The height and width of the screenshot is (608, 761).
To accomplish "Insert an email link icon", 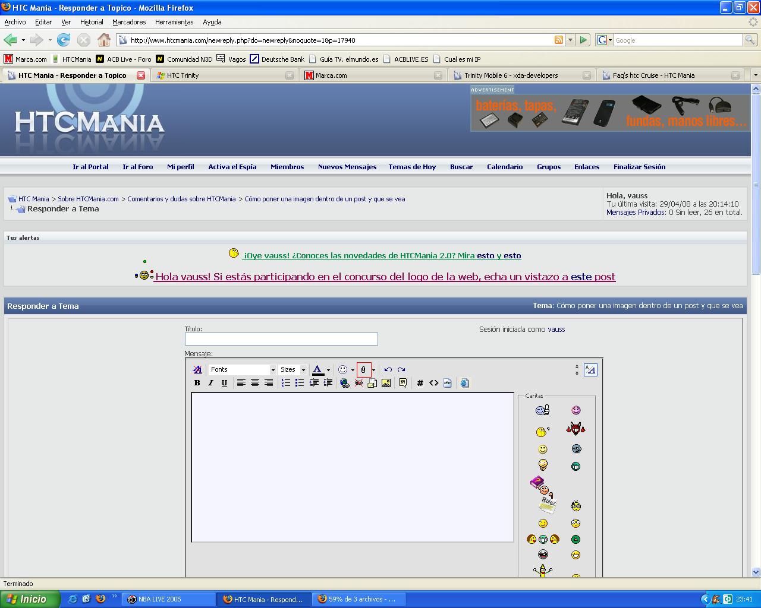I will click(x=372, y=383).
